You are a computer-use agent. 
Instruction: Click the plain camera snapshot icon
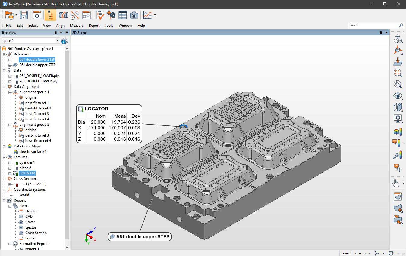(x=134, y=15)
